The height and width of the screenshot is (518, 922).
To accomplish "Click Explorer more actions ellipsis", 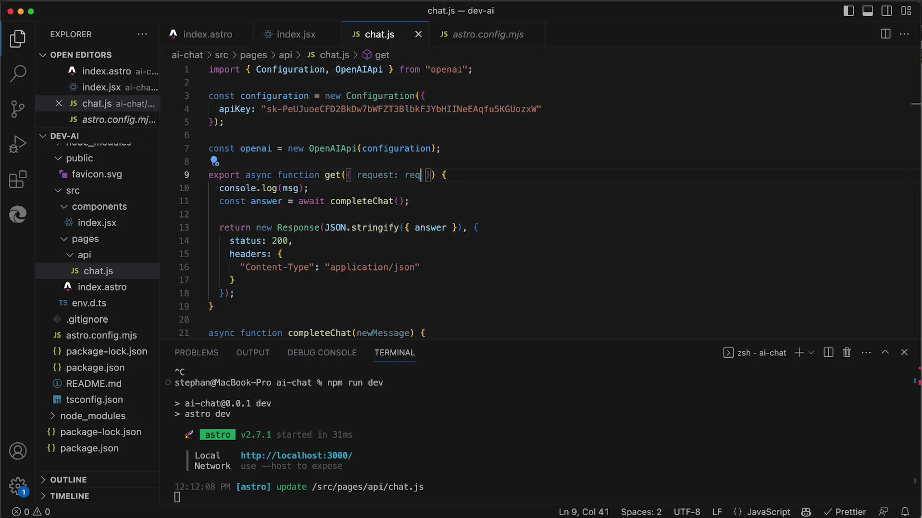I will coord(142,34).
